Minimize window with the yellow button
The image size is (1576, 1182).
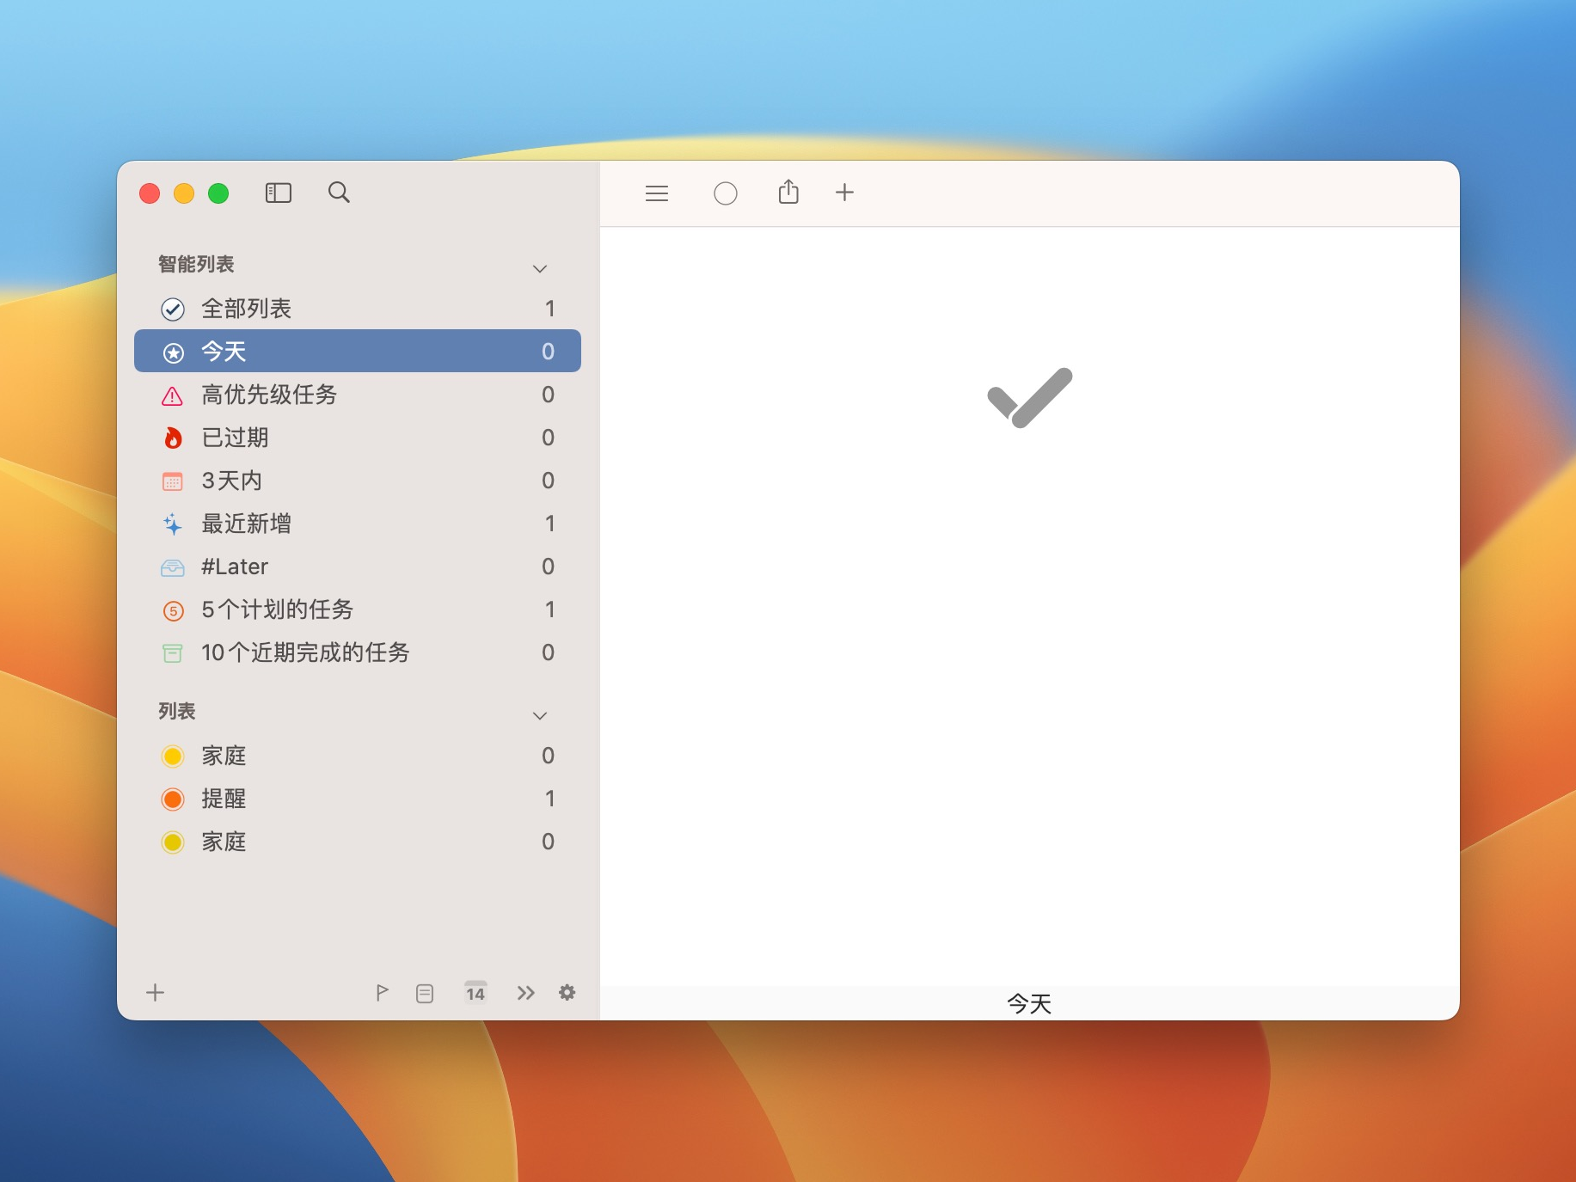tap(184, 193)
